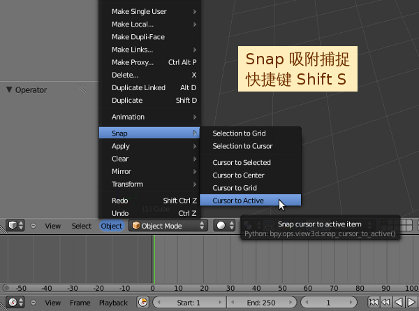
Task: Open the timeline Frame menu
Action: click(x=80, y=303)
